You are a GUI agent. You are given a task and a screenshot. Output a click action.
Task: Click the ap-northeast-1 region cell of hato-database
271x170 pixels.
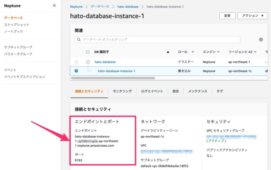(239, 62)
